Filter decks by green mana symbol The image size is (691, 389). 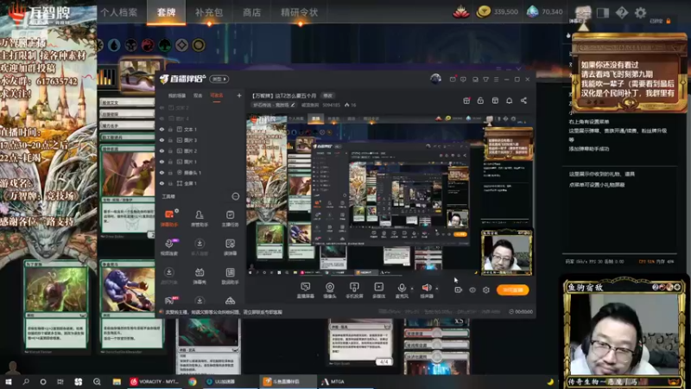[165, 45]
